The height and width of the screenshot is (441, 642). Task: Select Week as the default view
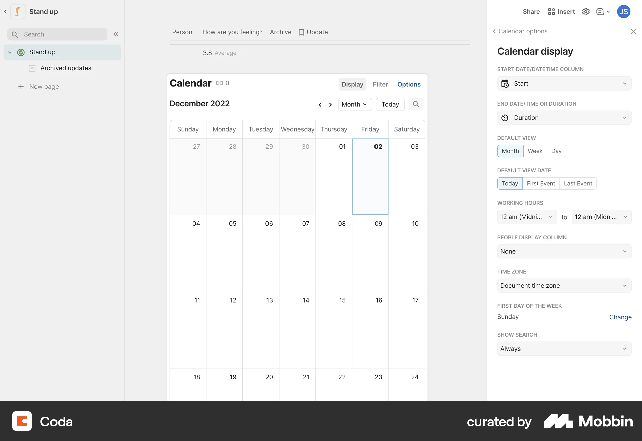tap(535, 151)
